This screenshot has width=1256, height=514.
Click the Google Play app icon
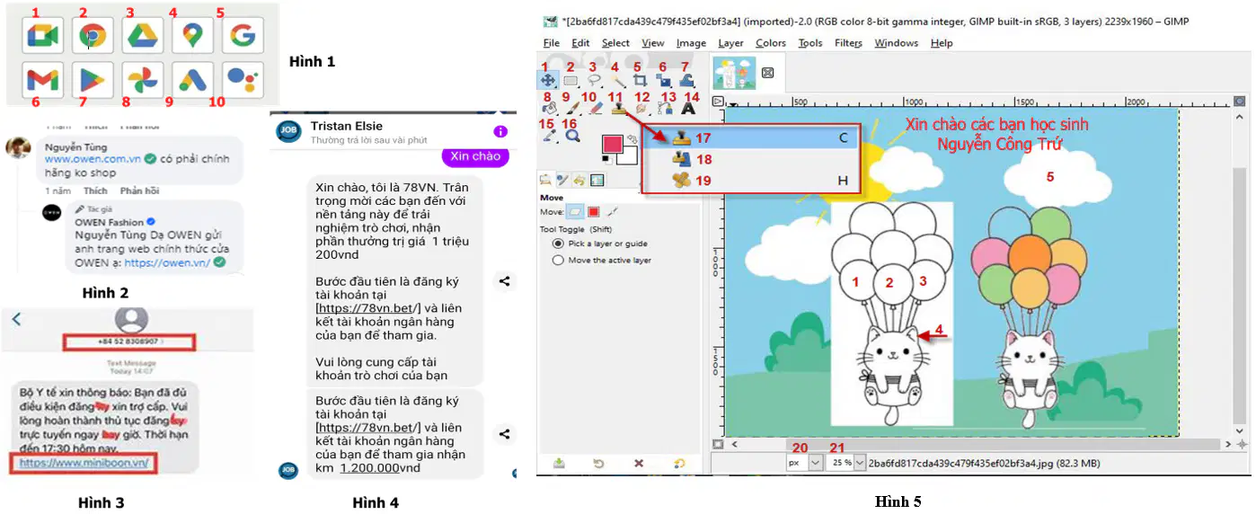(x=93, y=80)
